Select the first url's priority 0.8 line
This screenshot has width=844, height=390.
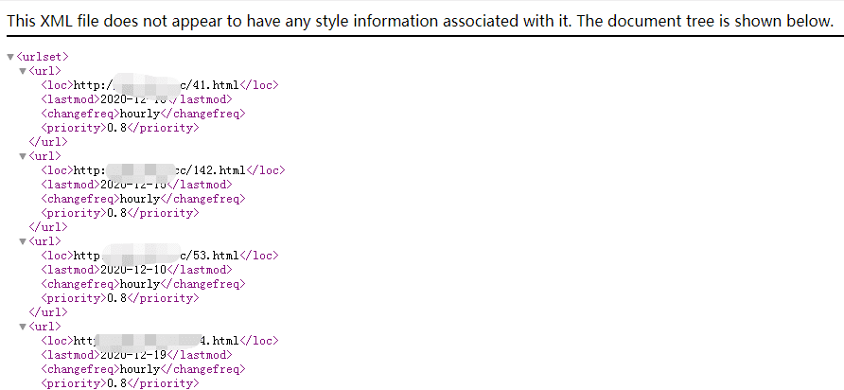pyautogui.click(x=120, y=128)
